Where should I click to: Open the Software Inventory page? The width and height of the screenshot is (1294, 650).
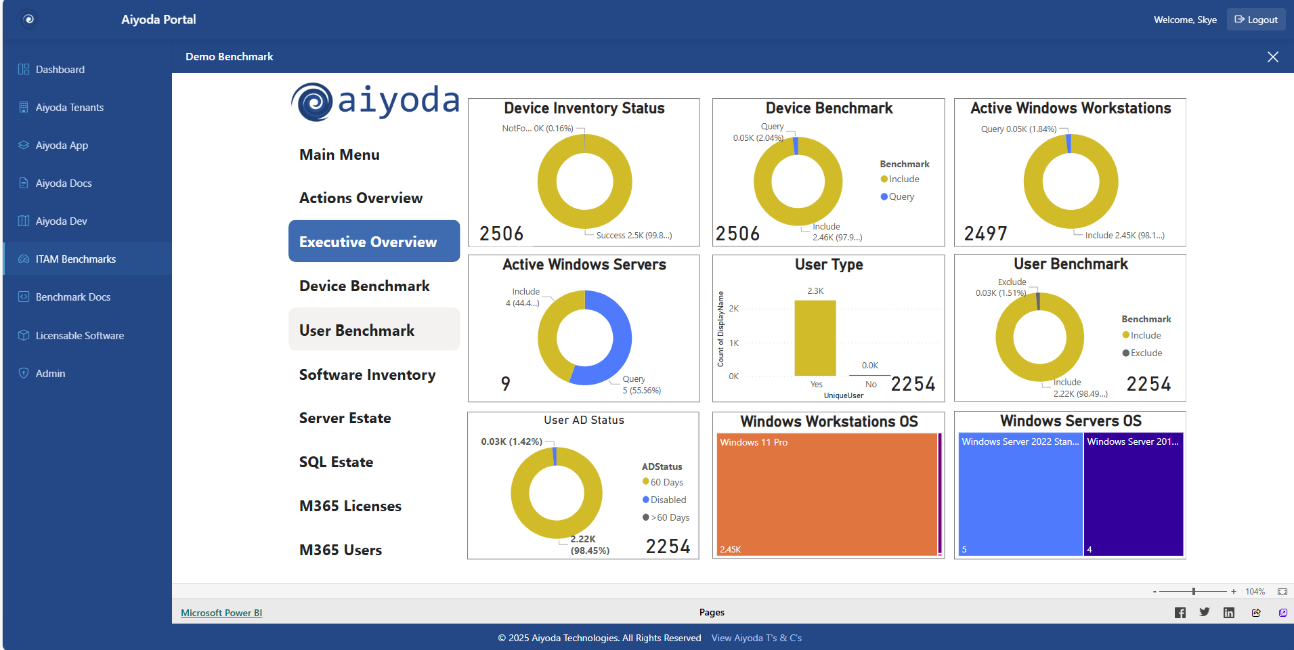(367, 374)
